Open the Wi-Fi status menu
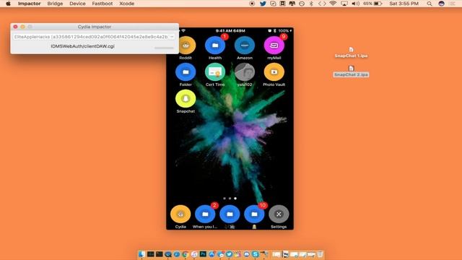This screenshot has height=260, width=462. click(333, 4)
